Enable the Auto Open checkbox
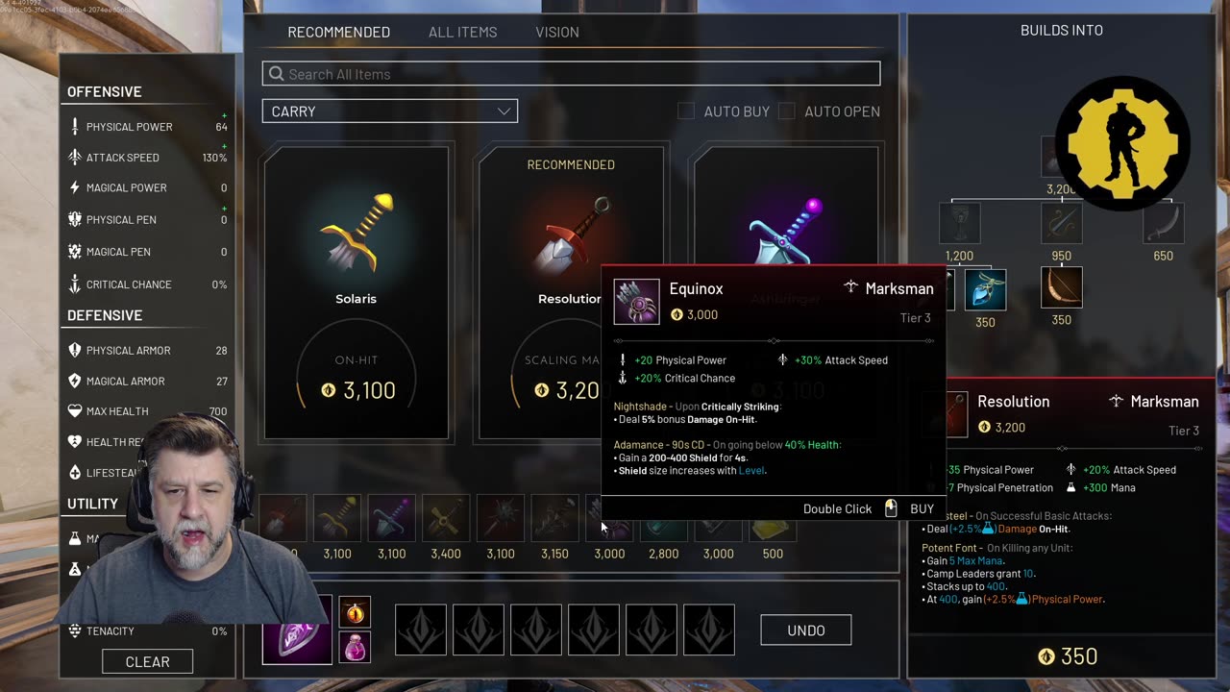 [786, 111]
